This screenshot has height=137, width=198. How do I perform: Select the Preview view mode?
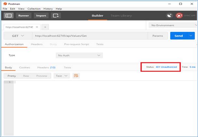(41, 76)
